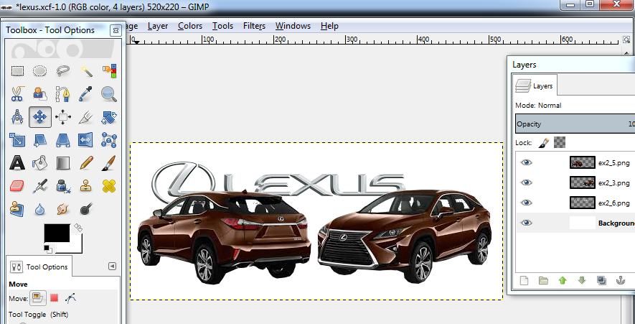635x324 pixels.
Task: Pick the Shear tool
Action: 39,140
